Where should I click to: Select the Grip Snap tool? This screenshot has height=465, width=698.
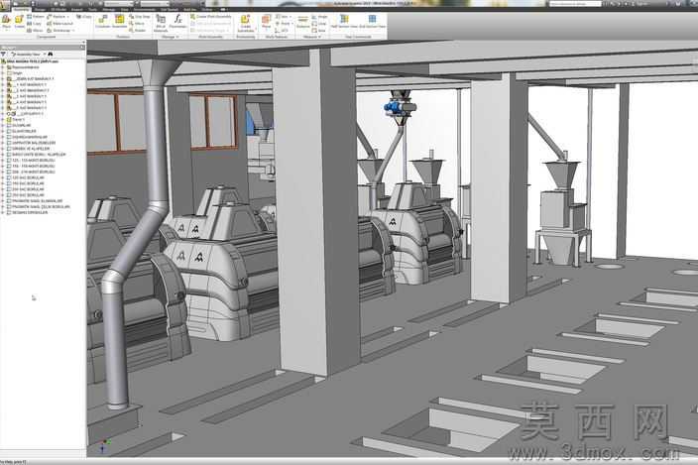coord(140,17)
